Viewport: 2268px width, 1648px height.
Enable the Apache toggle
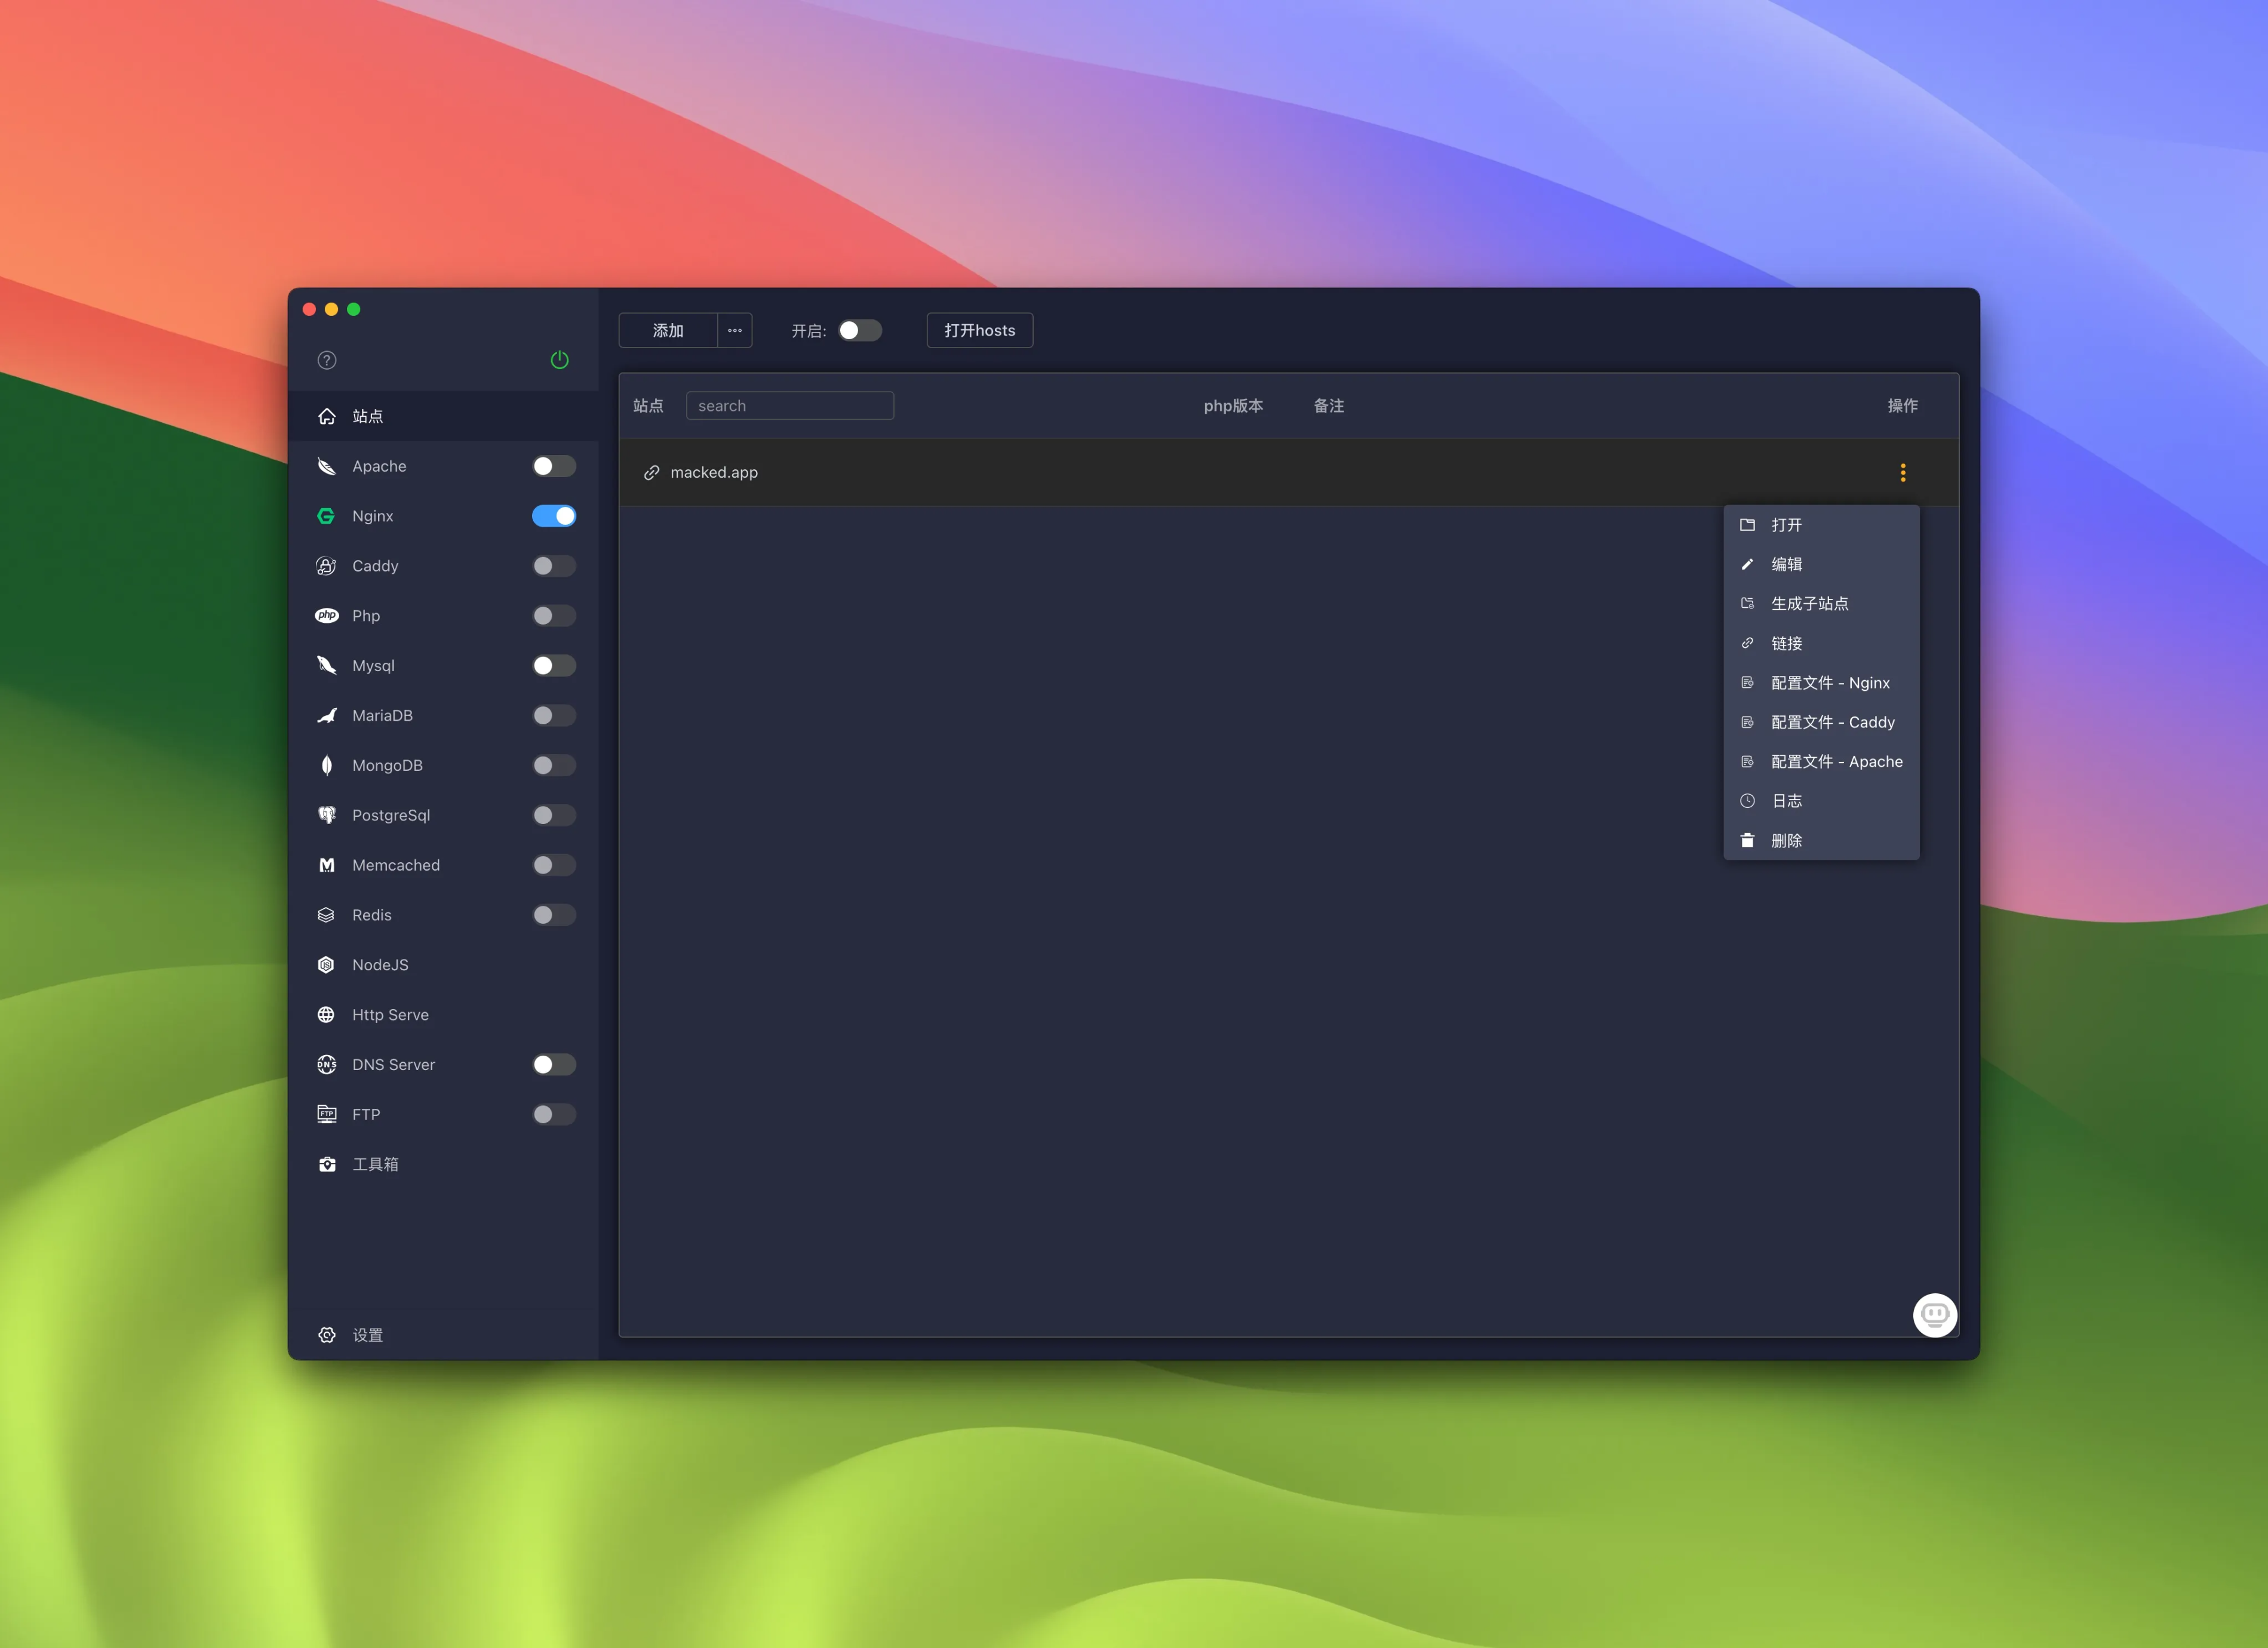(553, 466)
